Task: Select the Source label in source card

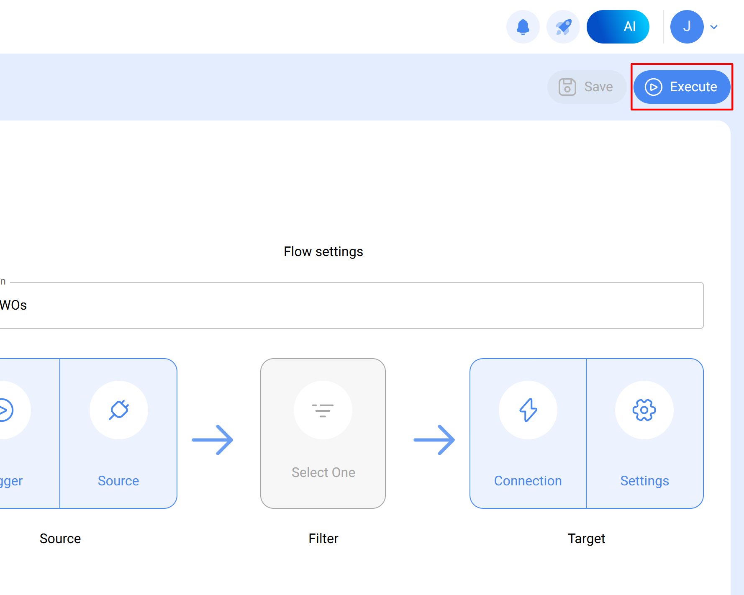Action: tap(118, 481)
